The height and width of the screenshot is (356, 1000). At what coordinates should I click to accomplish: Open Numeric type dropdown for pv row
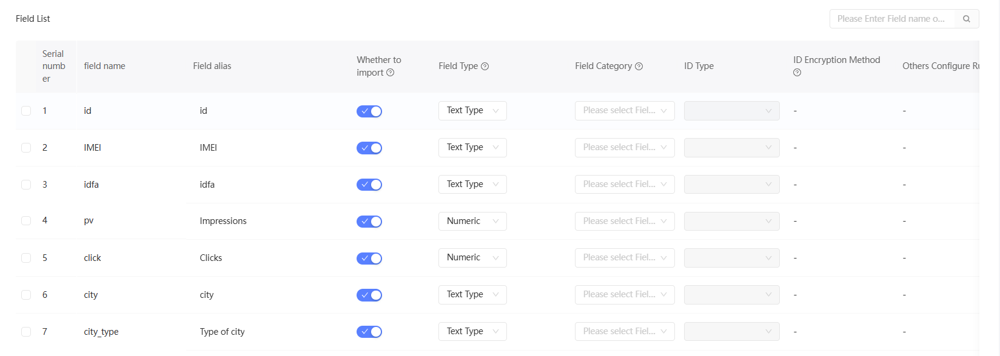(x=472, y=221)
